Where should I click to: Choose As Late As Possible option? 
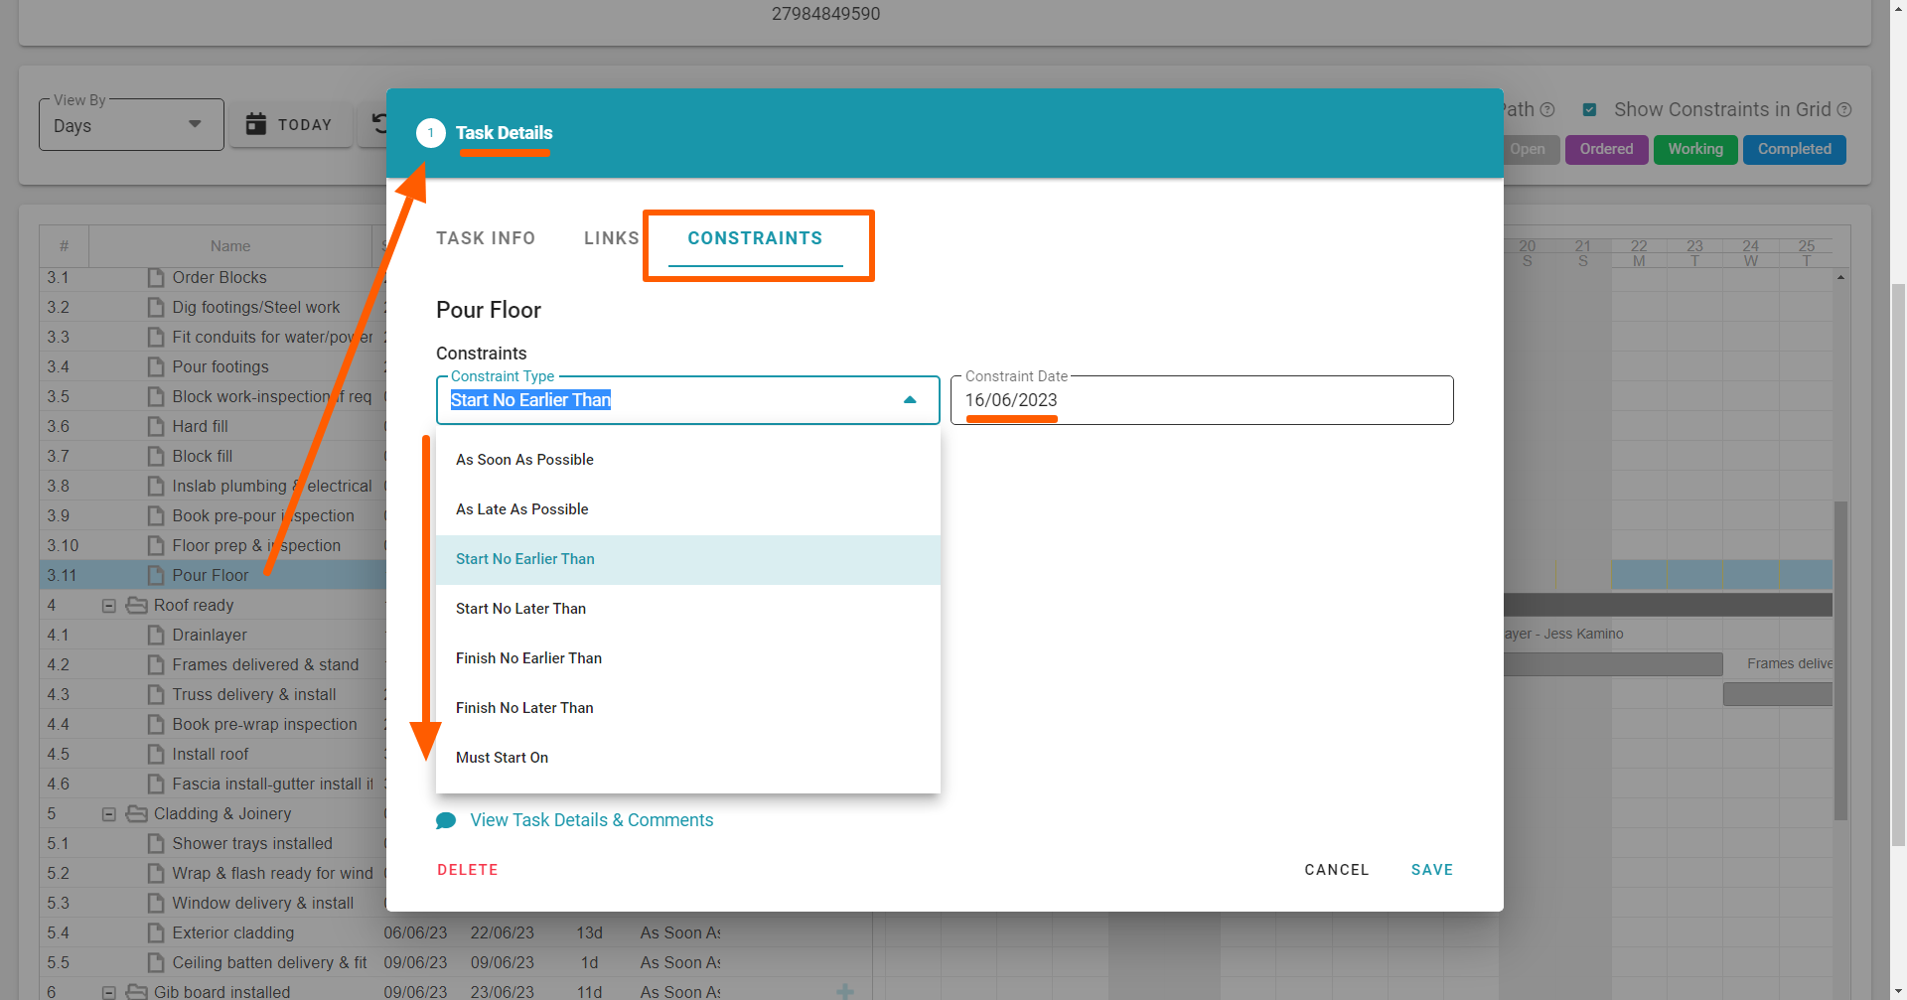tap(688, 509)
